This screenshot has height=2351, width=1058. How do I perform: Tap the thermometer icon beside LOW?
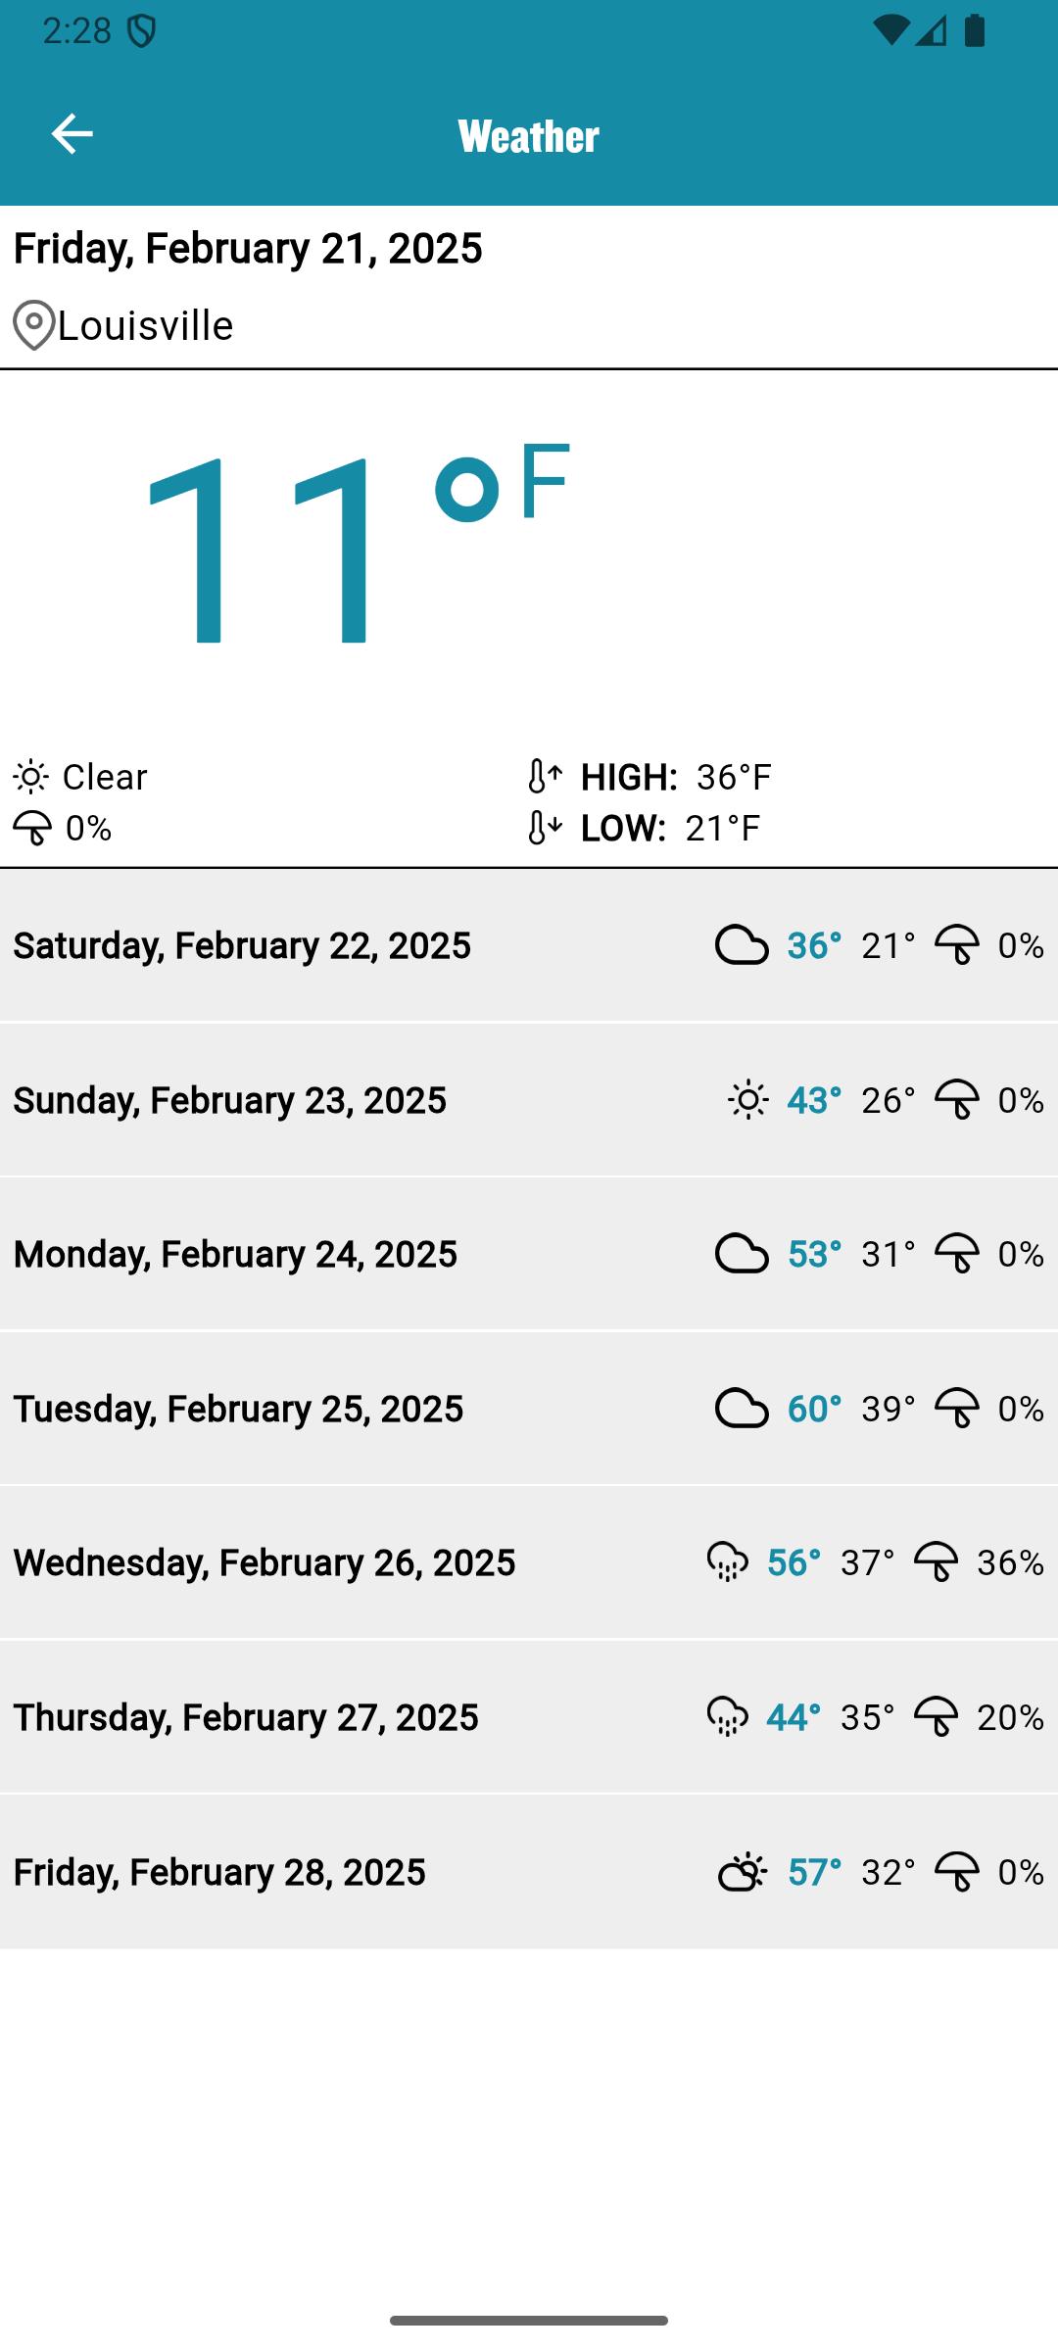click(544, 828)
